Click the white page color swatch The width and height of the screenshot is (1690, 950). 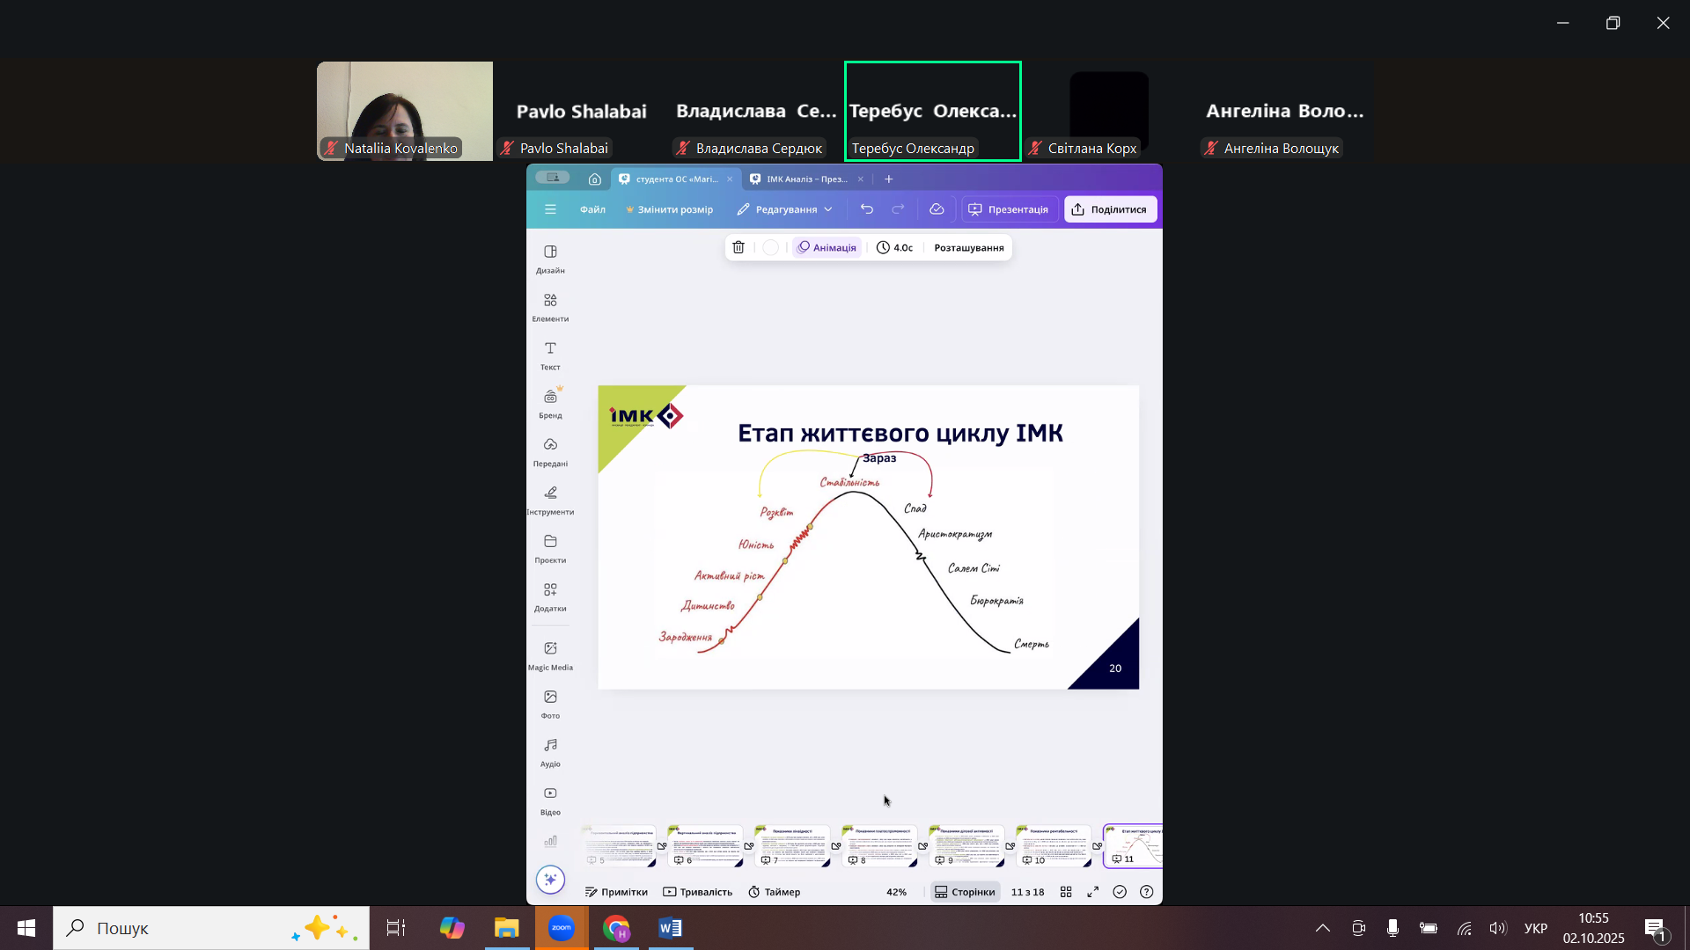tap(771, 248)
